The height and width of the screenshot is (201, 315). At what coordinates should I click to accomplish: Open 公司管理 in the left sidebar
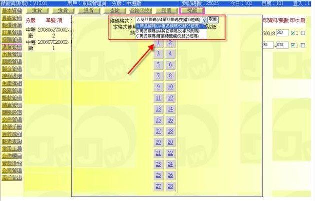(x=11, y=170)
